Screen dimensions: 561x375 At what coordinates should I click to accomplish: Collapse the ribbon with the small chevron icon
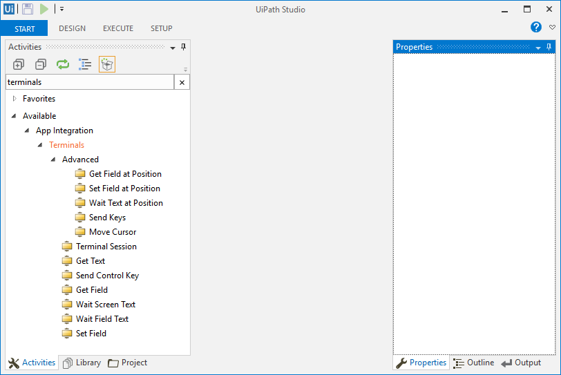click(553, 27)
